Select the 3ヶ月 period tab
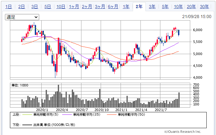 [x=100, y=7]
